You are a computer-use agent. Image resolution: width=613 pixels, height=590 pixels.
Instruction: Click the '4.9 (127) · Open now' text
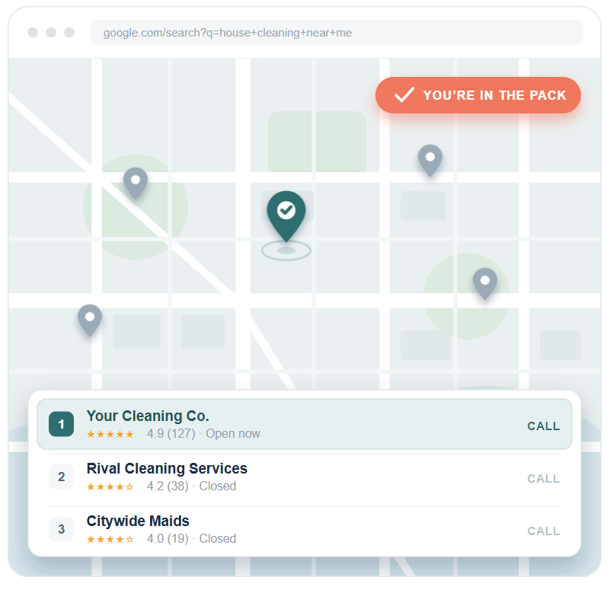tap(203, 434)
